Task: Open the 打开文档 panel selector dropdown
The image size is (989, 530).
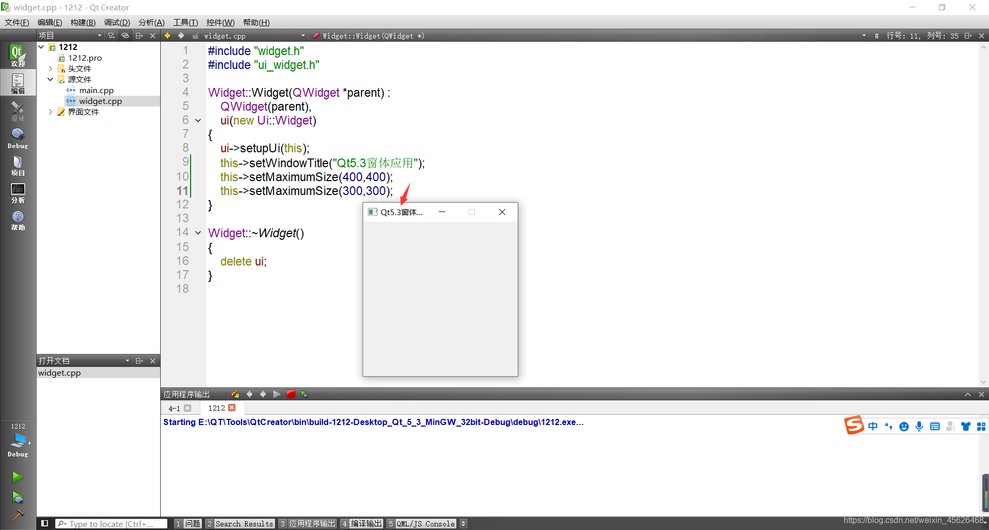Action: [84, 361]
